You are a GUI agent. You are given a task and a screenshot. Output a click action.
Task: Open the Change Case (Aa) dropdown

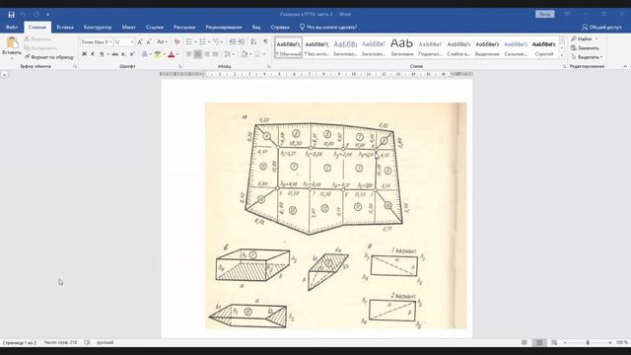pyautogui.click(x=162, y=41)
